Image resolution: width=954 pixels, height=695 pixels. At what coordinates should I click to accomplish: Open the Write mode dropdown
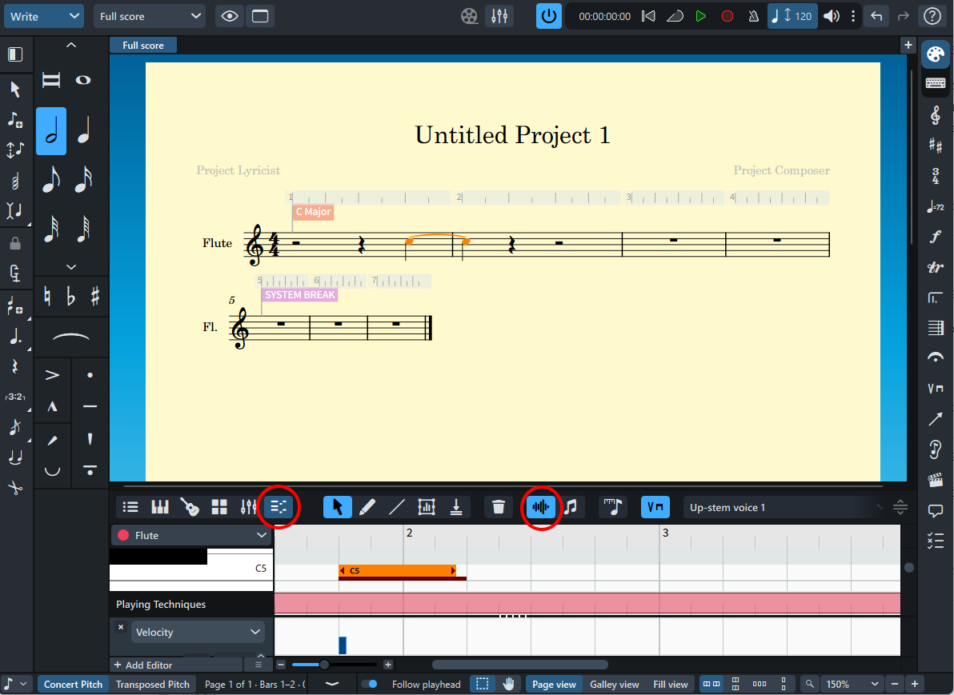coord(44,17)
